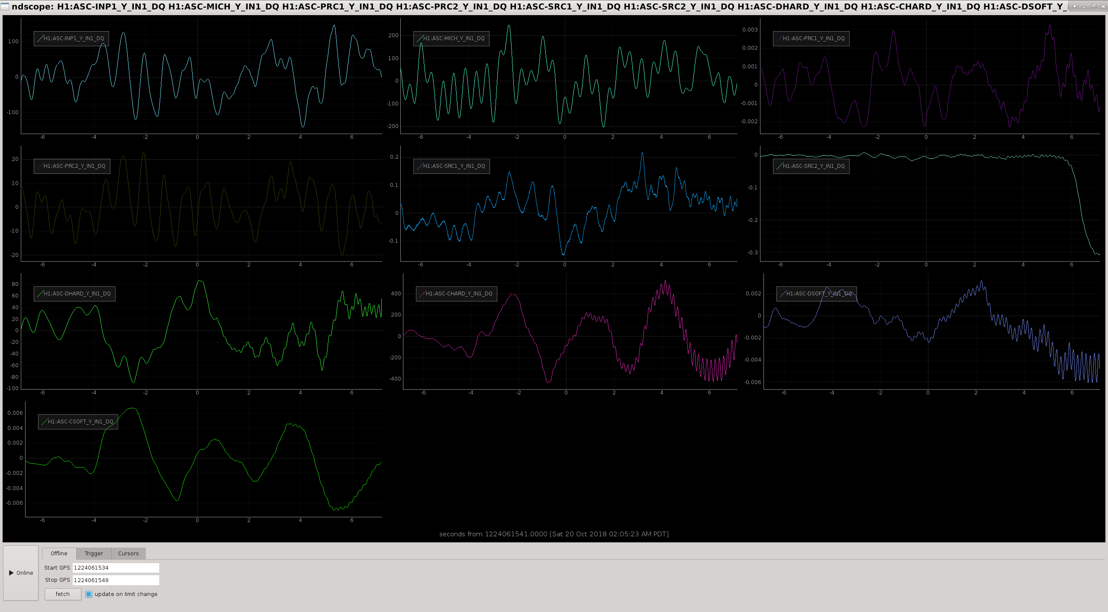Select the H1:ASC-SRC1_Y_IN1_DQ legend label text
Screen dimensions: 1108x612
(x=454, y=166)
